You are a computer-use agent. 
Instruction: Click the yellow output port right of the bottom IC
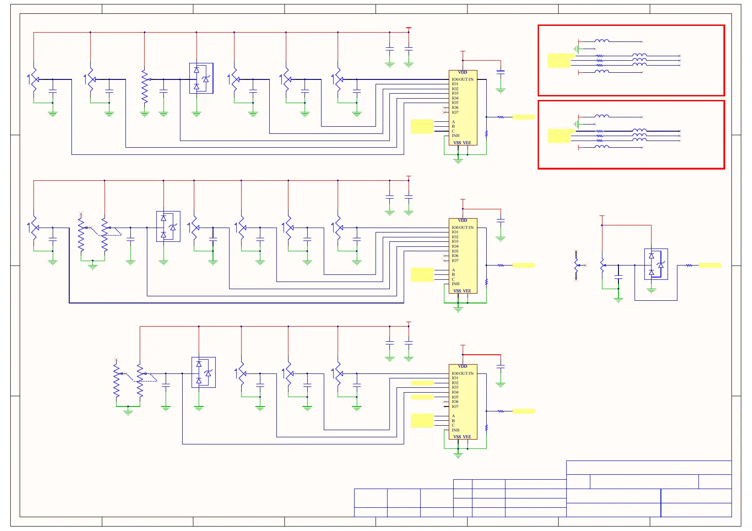coord(523,411)
